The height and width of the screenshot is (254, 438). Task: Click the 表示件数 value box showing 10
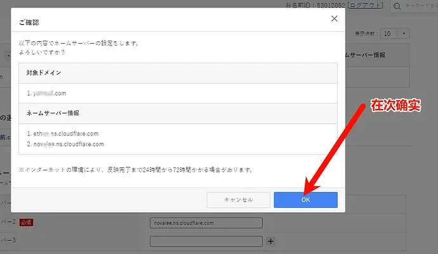389,34
